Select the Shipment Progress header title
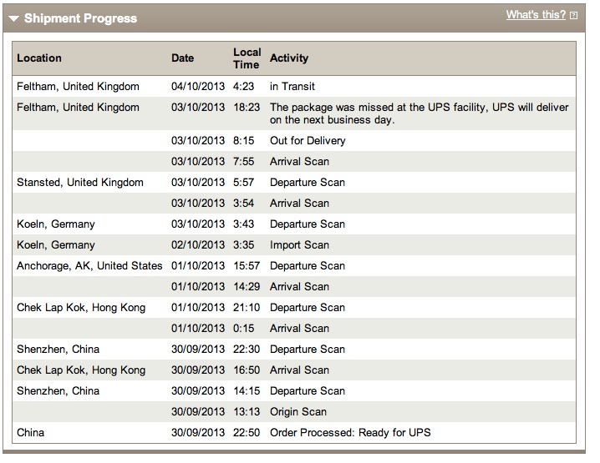The height and width of the screenshot is (463, 600). 80,18
